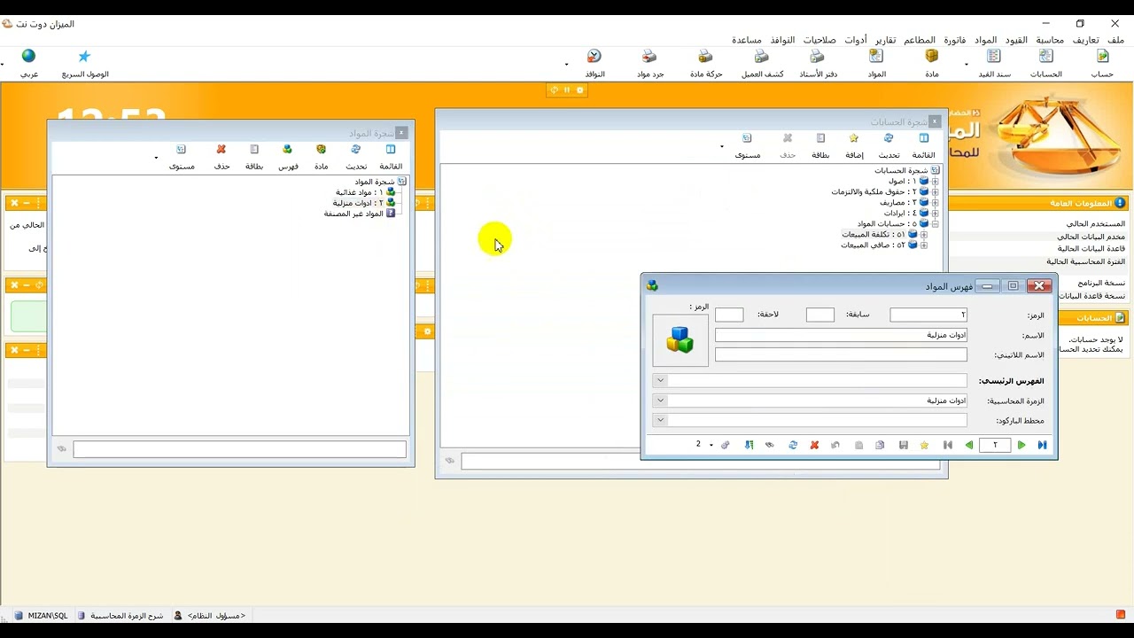Open the صلاحيات (Permissions) menu

coord(819,40)
